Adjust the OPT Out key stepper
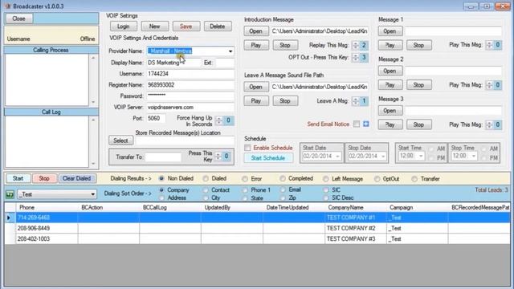This screenshot has width=514, height=289. [356, 58]
